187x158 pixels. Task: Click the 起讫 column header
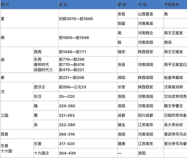tap(88, 5)
